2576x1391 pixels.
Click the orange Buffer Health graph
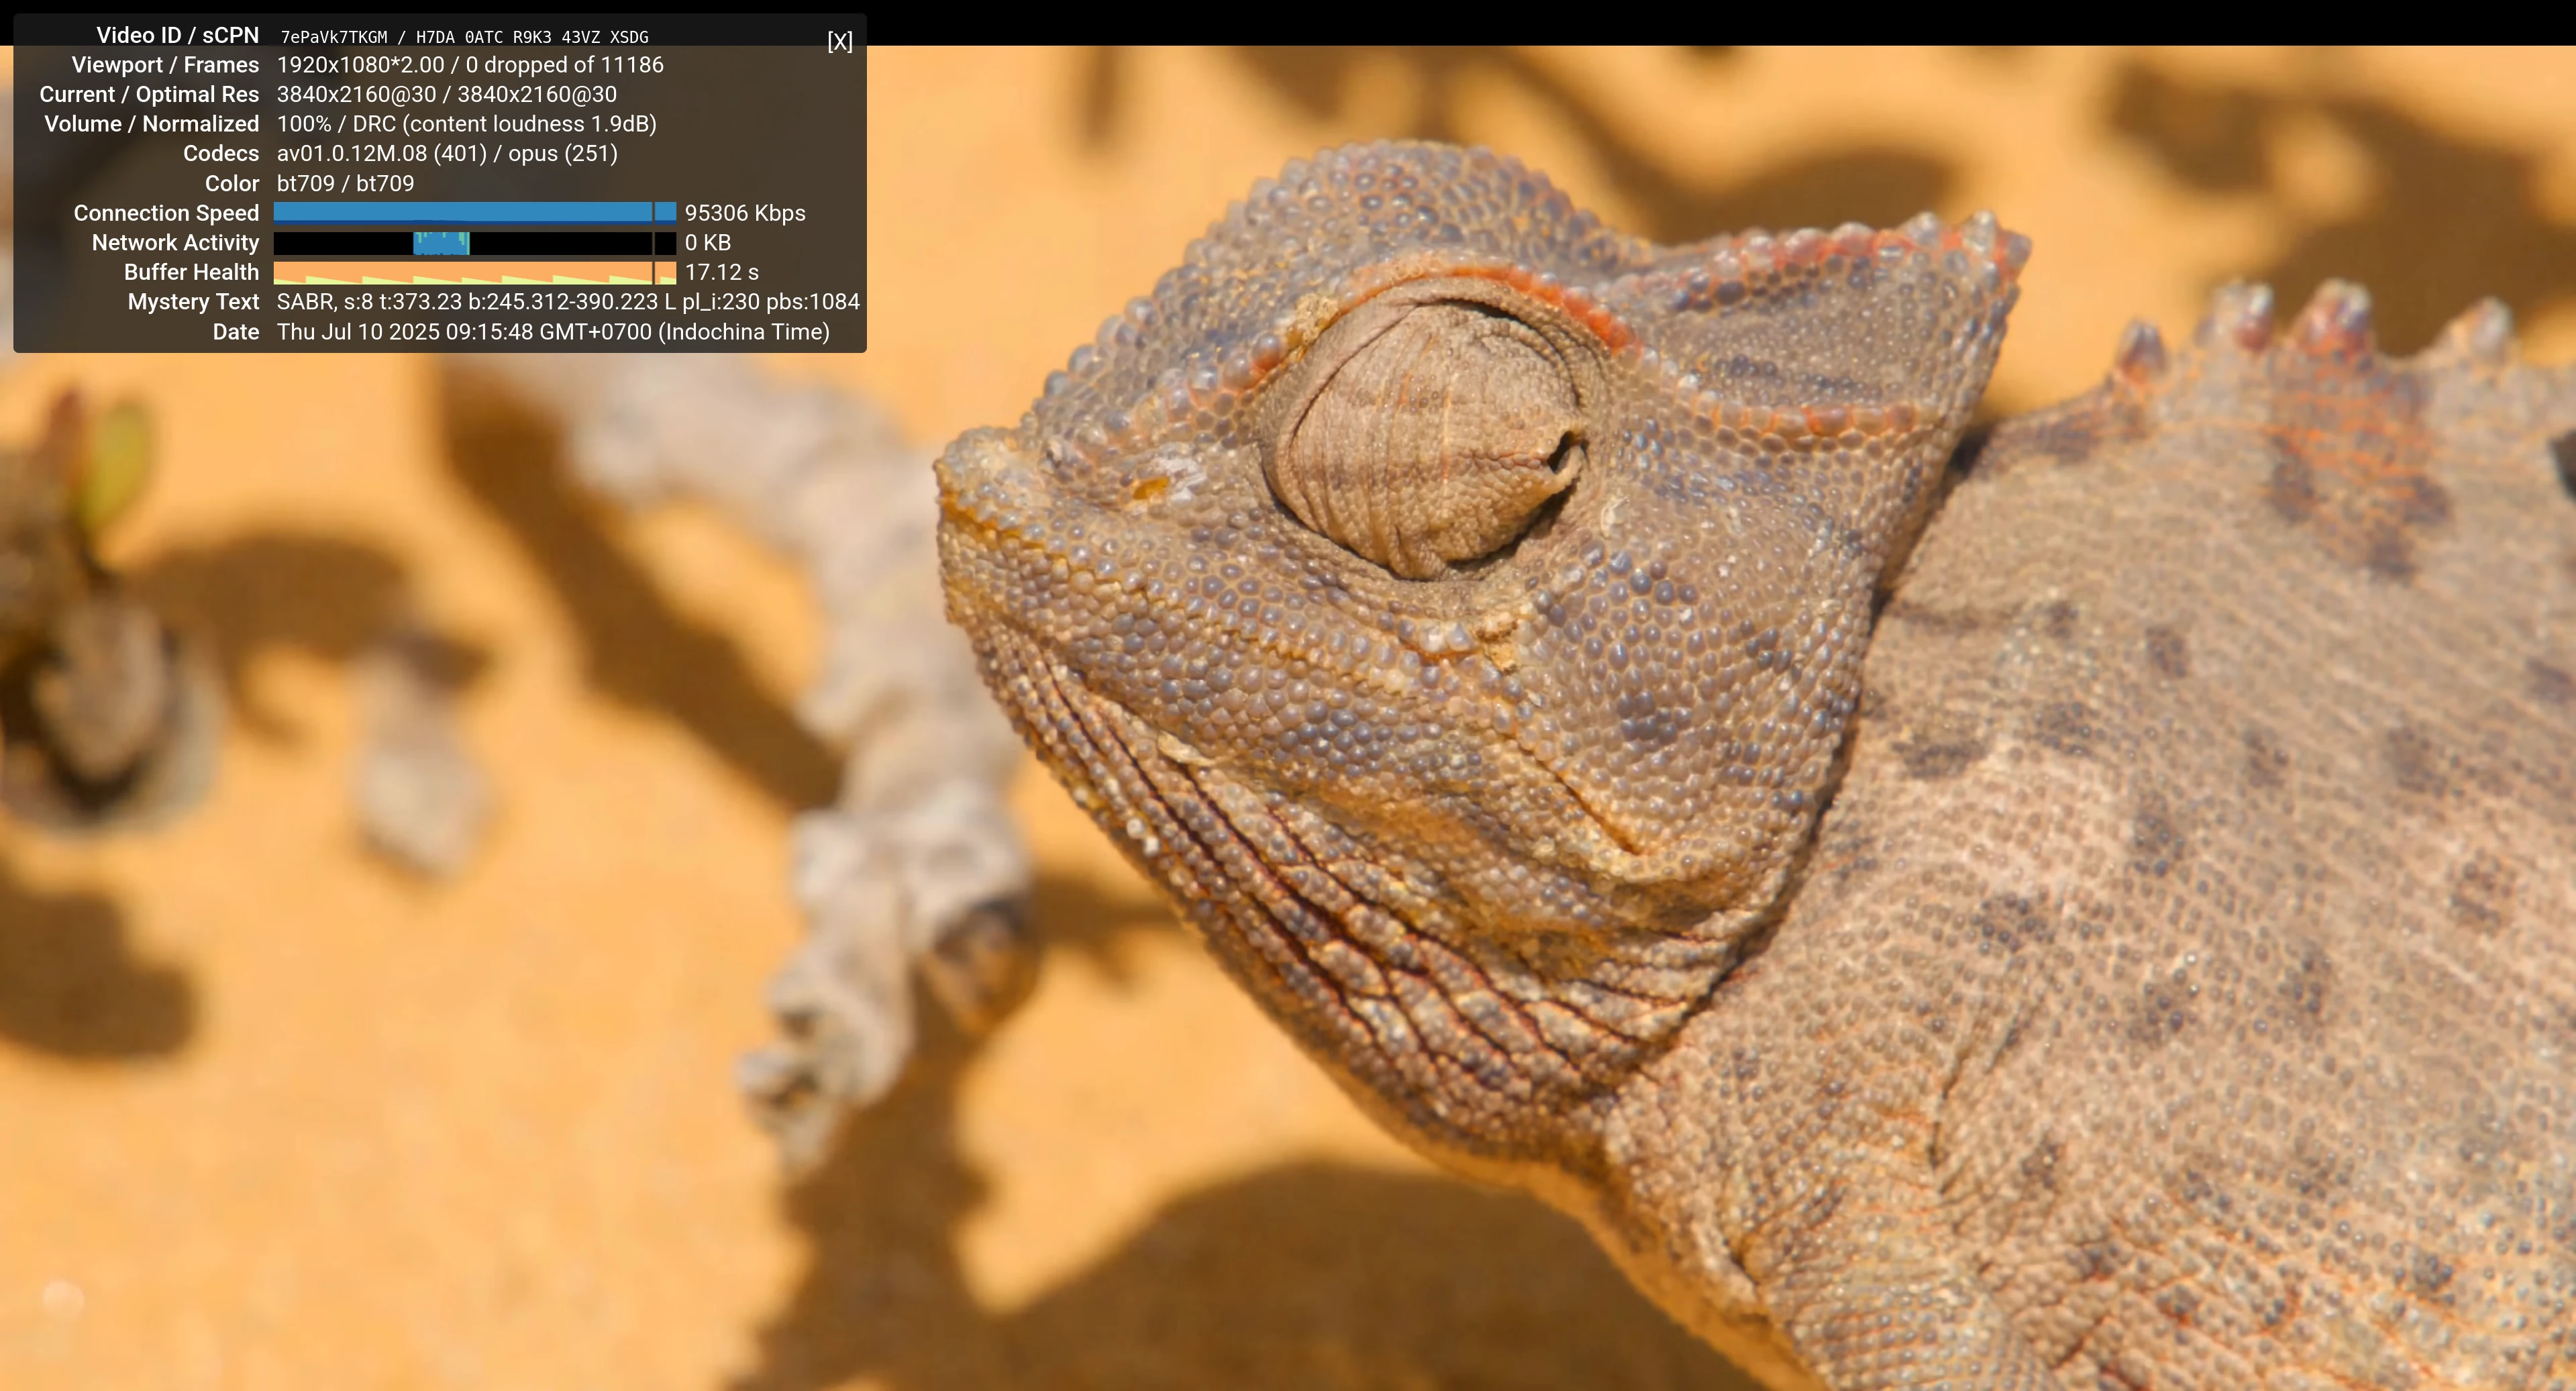tap(475, 273)
